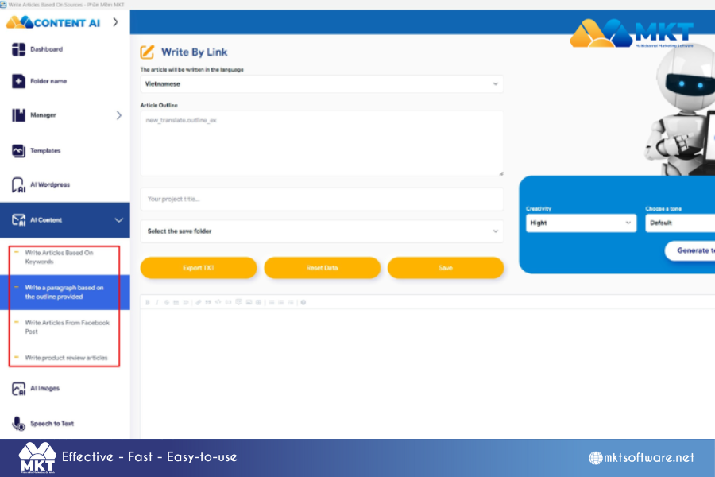The height and width of the screenshot is (477, 715).
Task: Select Write product review articles
Action: point(65,358)
